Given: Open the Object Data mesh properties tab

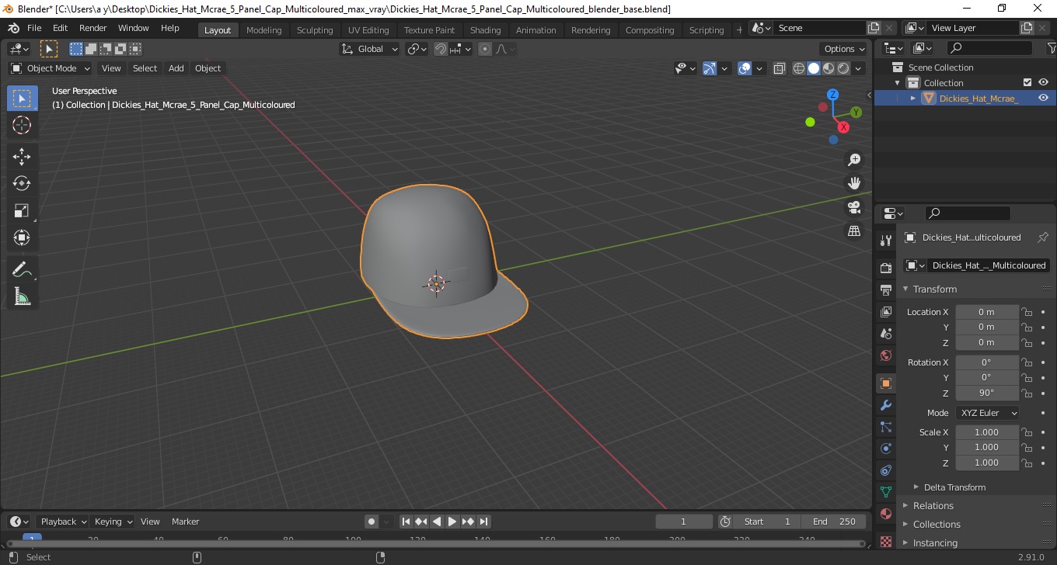Looking at the screenshot, I should tap(885, 492).
